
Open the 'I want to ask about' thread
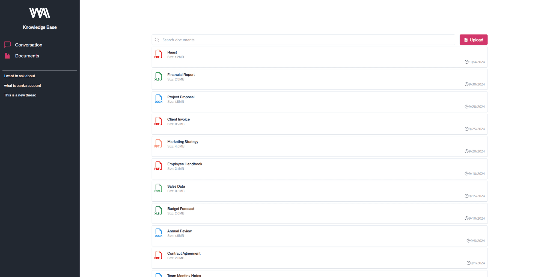[20, 76]
